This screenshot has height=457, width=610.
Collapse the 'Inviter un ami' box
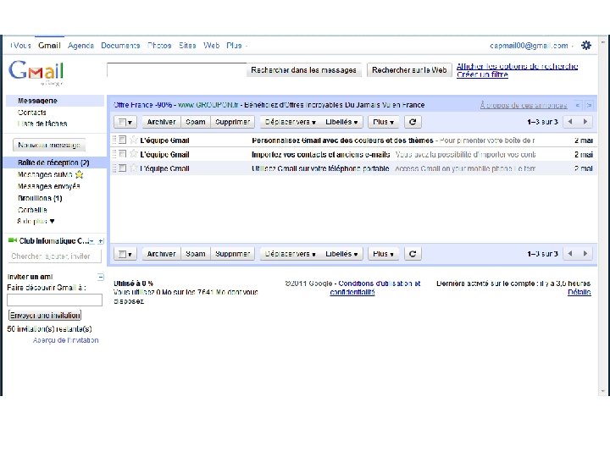coord(100,277)
